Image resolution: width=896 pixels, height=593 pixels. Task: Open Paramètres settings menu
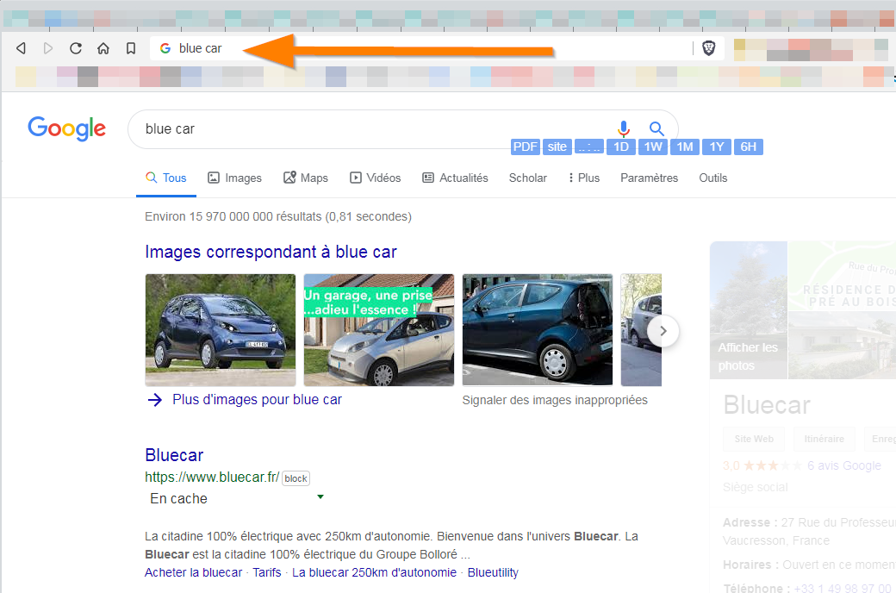pyautogui.click(x=649, y=178)
